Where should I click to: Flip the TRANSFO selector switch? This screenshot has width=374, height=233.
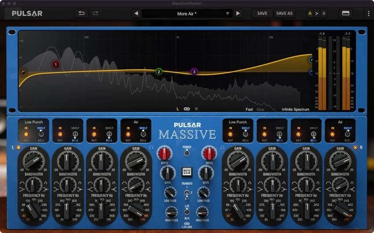[x=187, y=194]
